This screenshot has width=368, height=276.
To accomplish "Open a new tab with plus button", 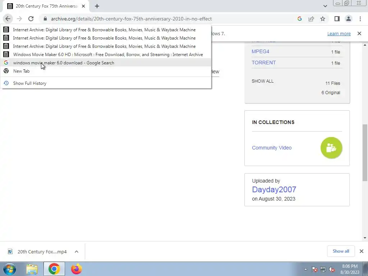I will coord(97,6).
